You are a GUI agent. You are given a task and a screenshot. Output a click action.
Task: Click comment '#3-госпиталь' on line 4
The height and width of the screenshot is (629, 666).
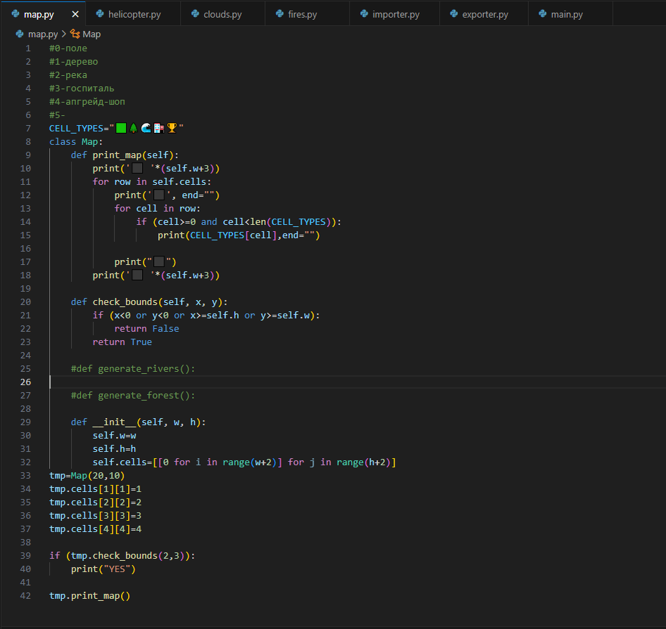pyautogui.click(x=82, y=89)
